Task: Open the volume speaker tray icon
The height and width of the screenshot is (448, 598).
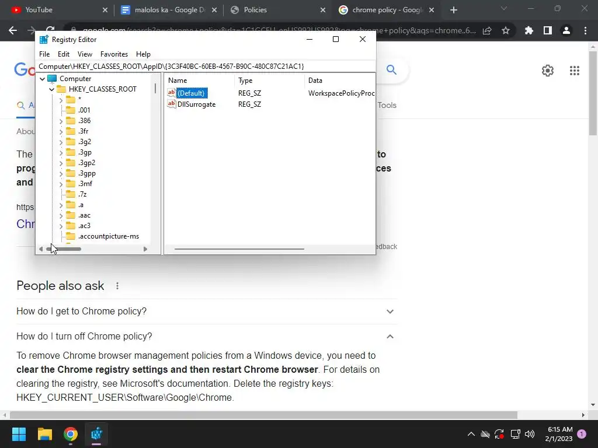Action: coord(529,434)
